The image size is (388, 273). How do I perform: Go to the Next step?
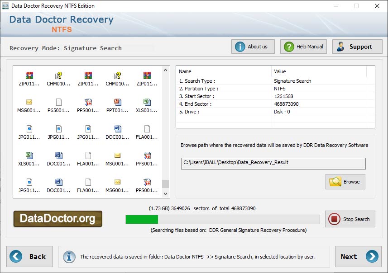point(358,256)
